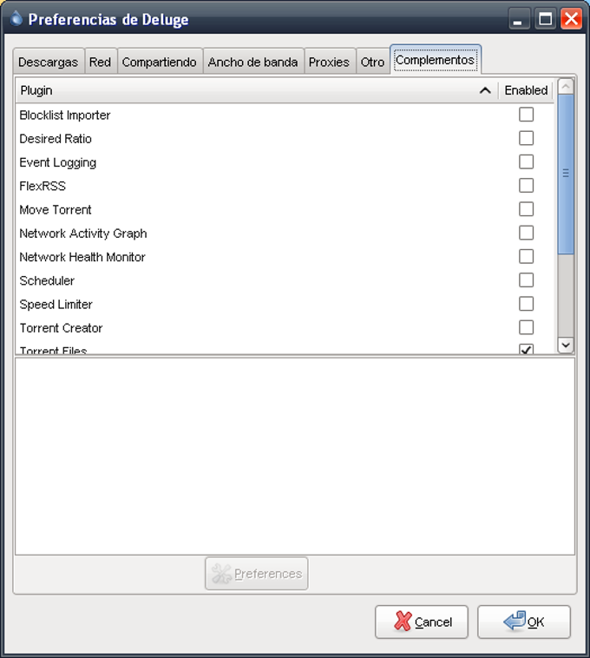Close the Preferencias de Deluge window
The width and height of the screenshot is (590, 658).
571,19
